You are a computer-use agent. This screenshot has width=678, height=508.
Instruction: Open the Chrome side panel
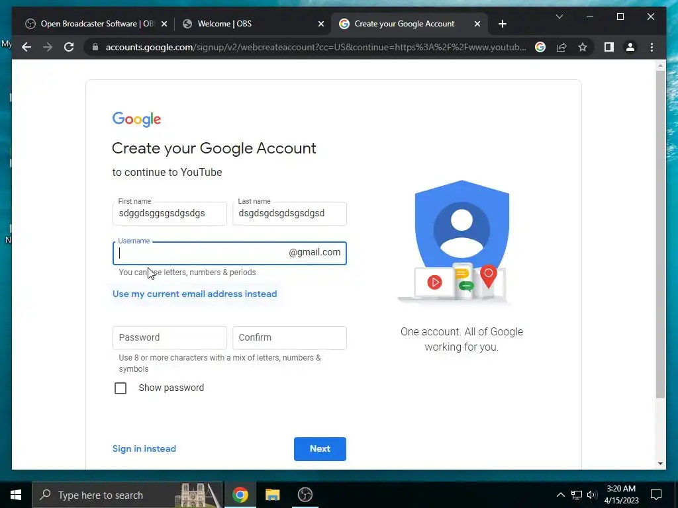[x=609, y=47]
